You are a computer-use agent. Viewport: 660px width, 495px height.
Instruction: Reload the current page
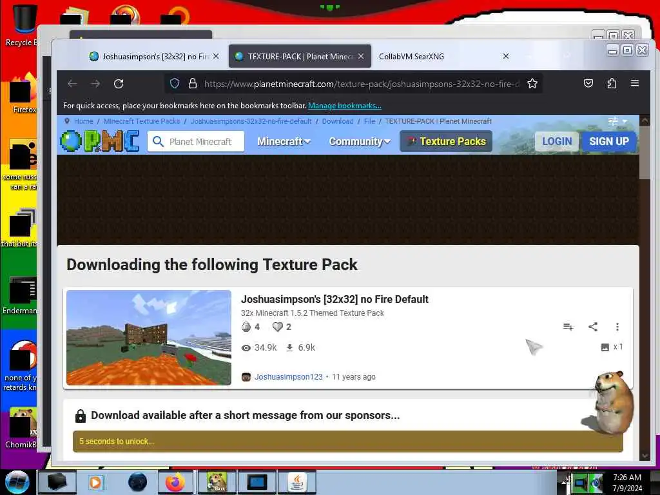[x=119, y=84]
